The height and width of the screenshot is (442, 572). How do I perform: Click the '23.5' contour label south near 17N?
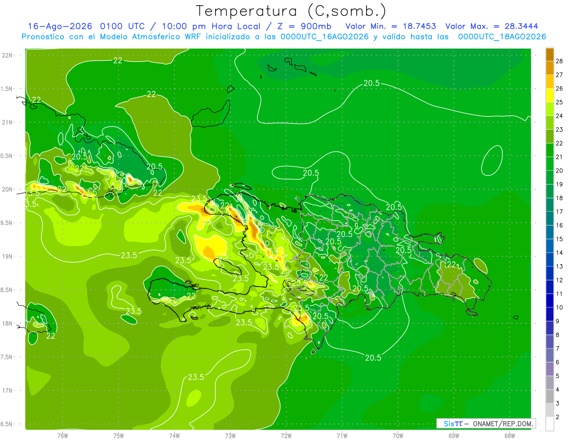pyautogui.click(x=196, y=377)
